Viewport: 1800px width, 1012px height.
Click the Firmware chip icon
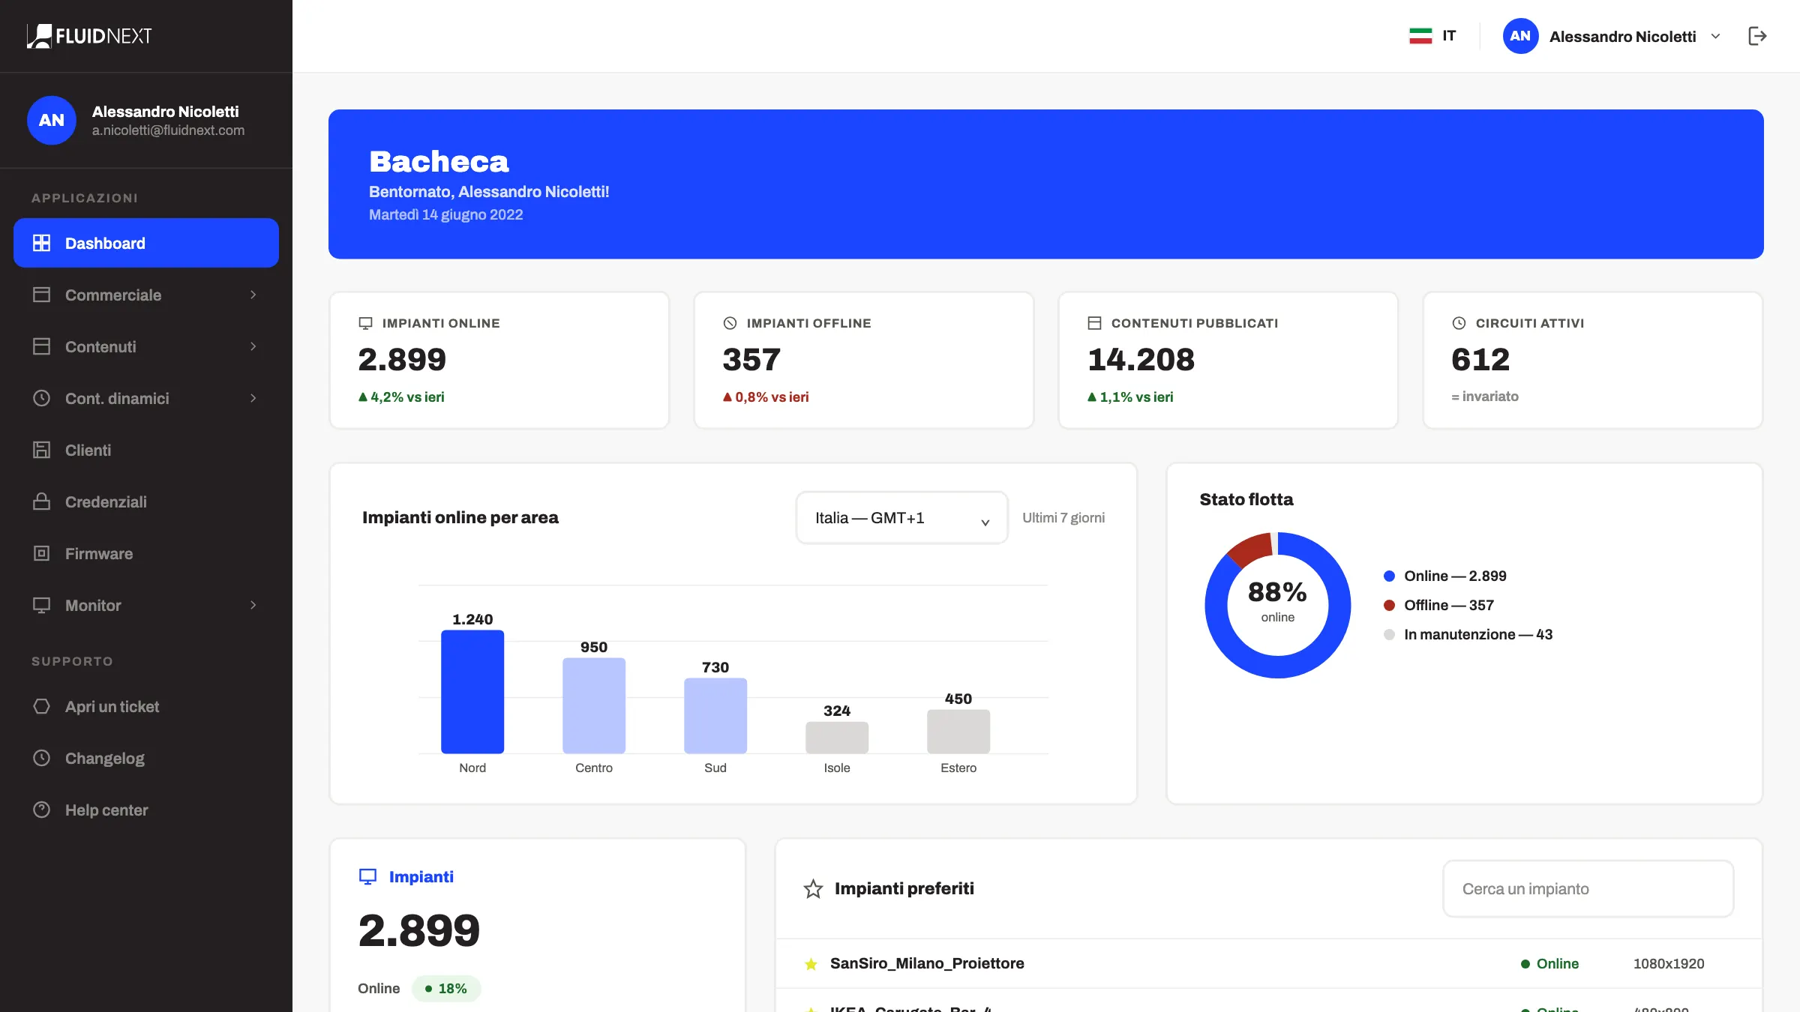pyautogui.click(x=42, y=553)
